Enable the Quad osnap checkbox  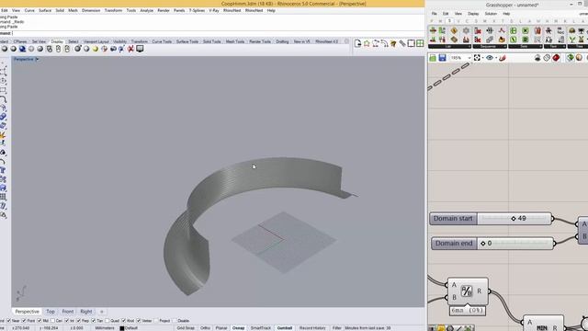107,321
